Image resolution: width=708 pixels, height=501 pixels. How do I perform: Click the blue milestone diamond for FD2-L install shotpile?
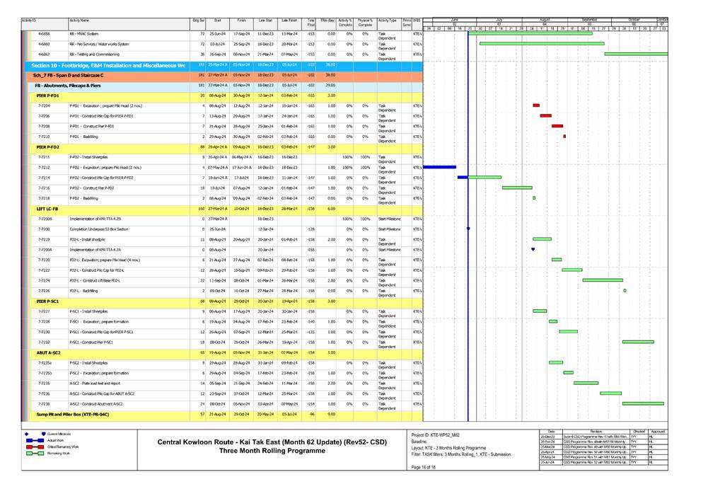(533, 248)
